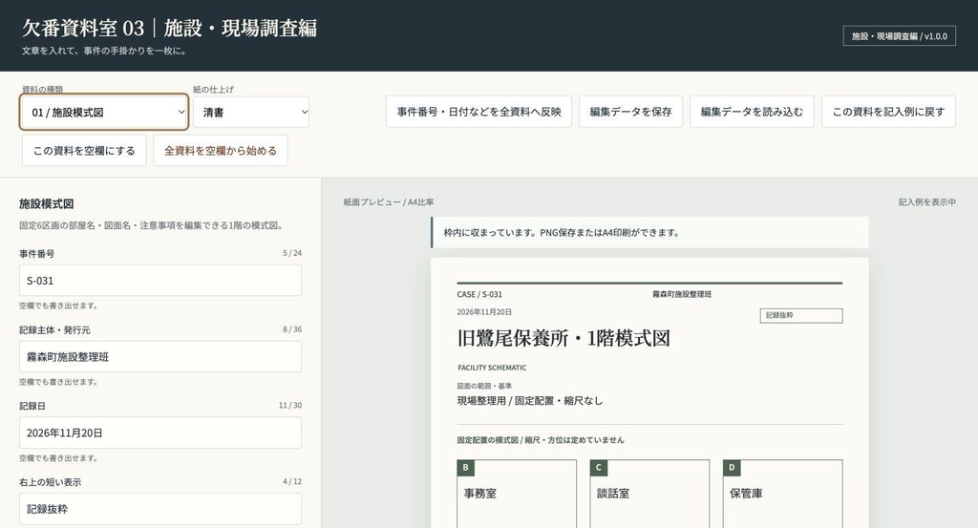This screenshot has width=978, height=528.
Task: Open the 資料の種類 dropdown showing 01 / 施設模式図
Action: pyautogui.click(x=104, y=113)
